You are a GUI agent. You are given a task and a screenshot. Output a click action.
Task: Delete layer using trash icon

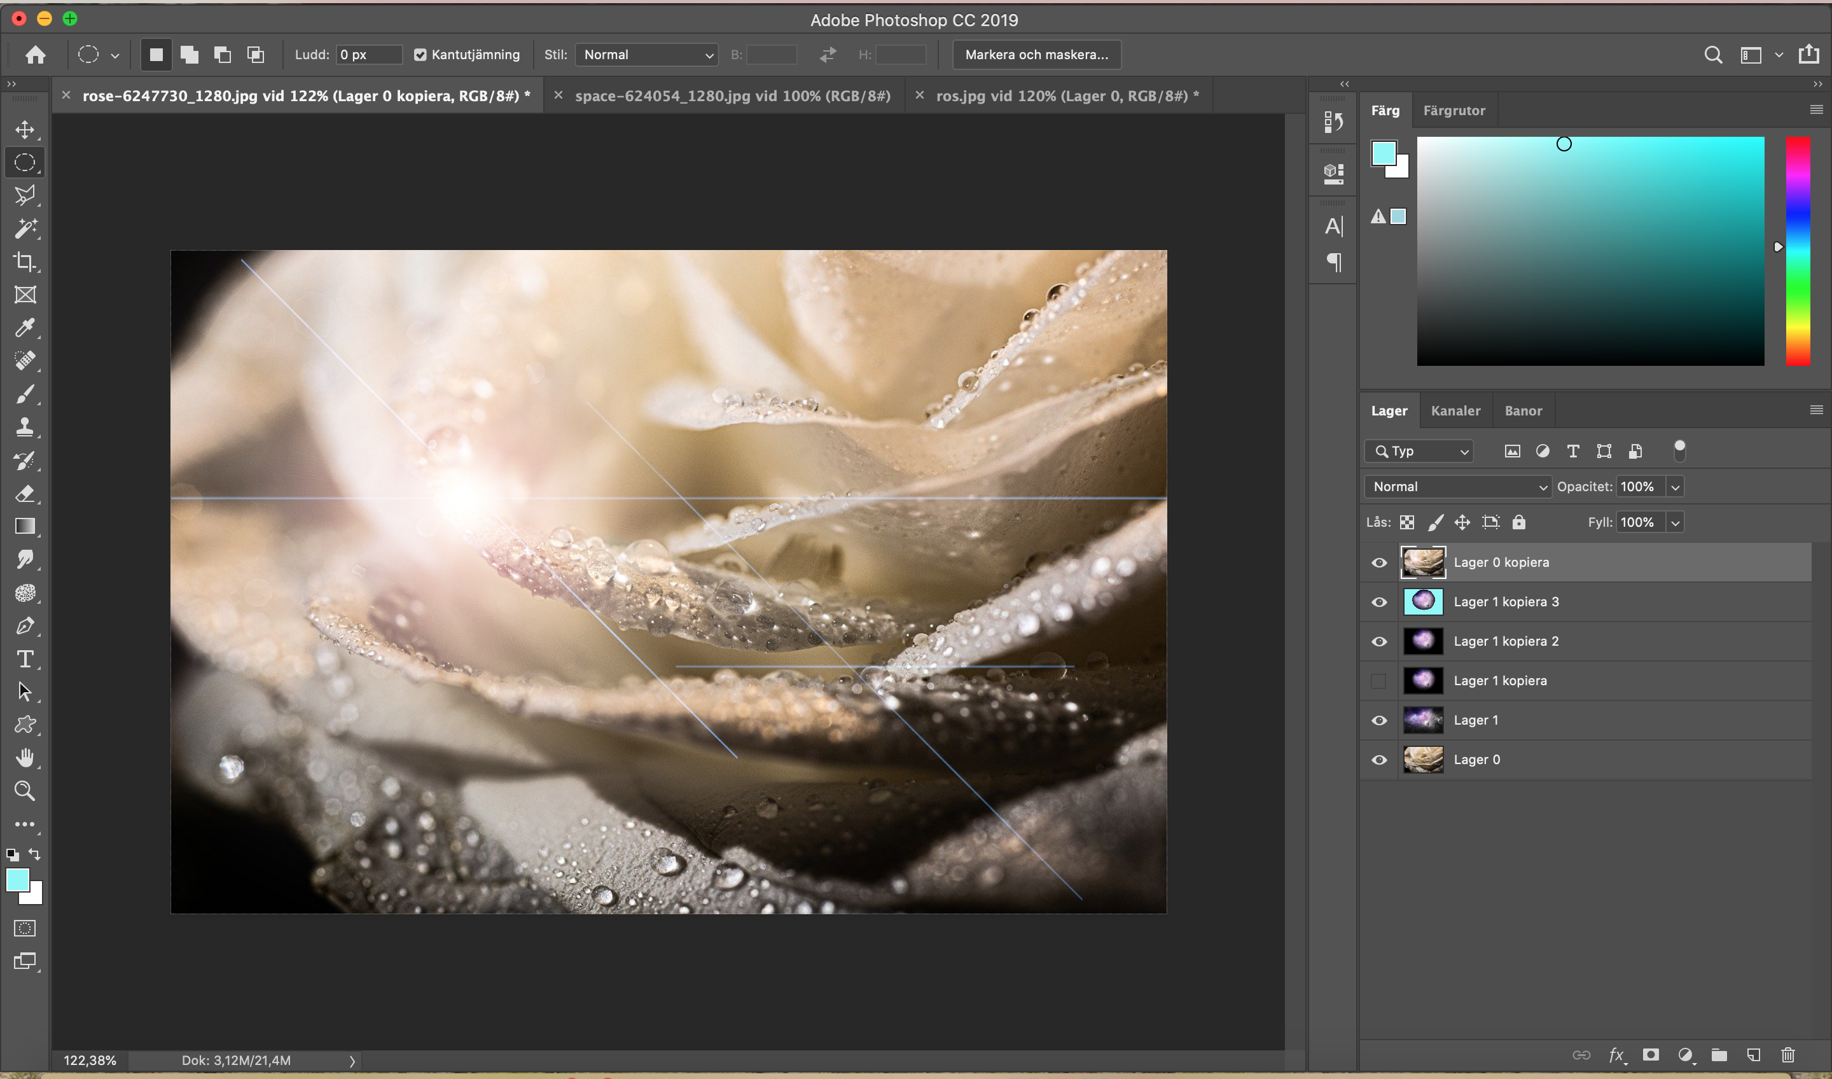pyautogui.click(x=1787, y=1055)
